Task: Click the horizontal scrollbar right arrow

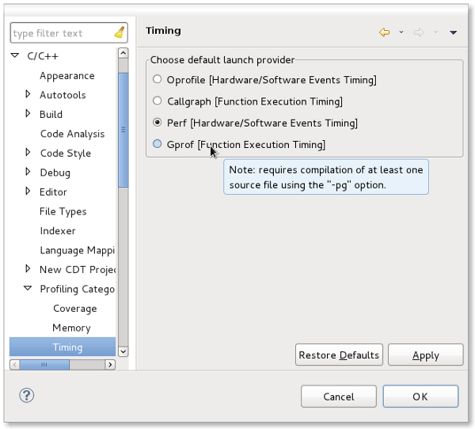Action: click(110, 364)
